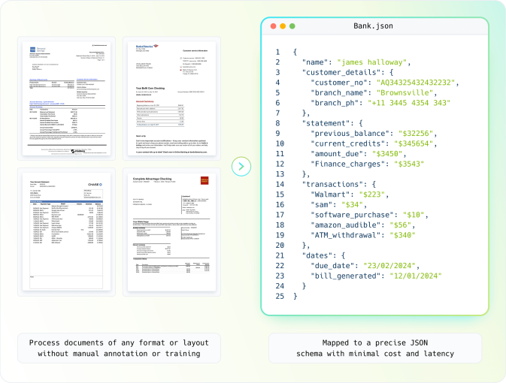Click the American Express logo

[x=35, y=47]
